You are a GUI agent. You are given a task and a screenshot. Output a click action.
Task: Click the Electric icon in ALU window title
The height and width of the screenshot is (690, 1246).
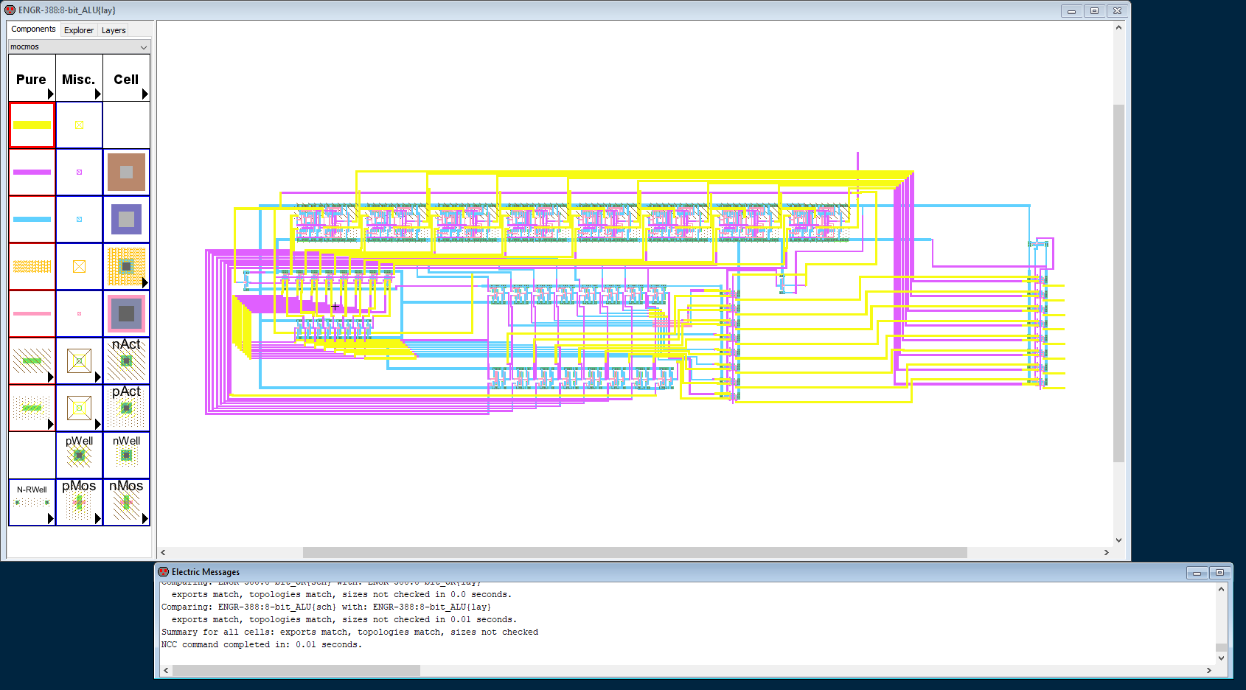pyautogui.click(x=10, y=10)
